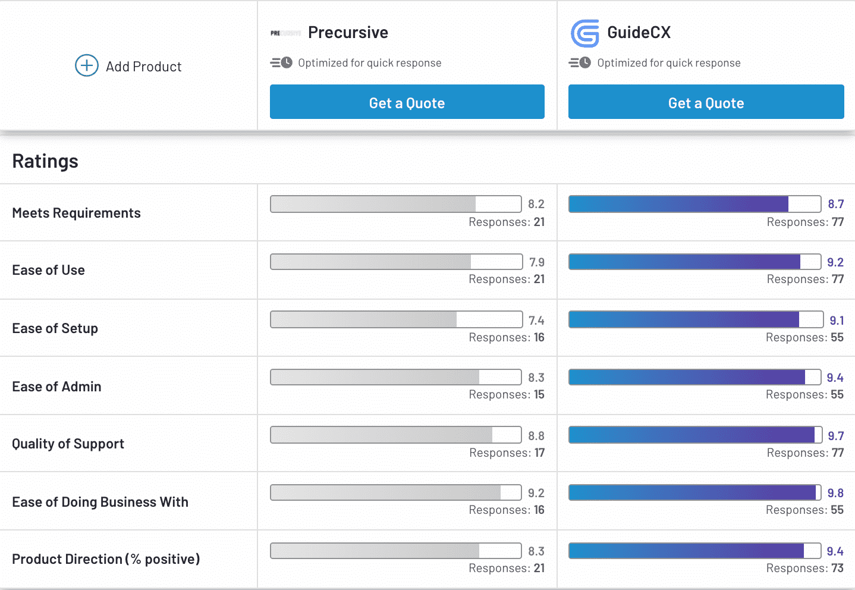Click the GuideCX logo icon
This screenshot has width=855, height=590.
click(585, 33)
